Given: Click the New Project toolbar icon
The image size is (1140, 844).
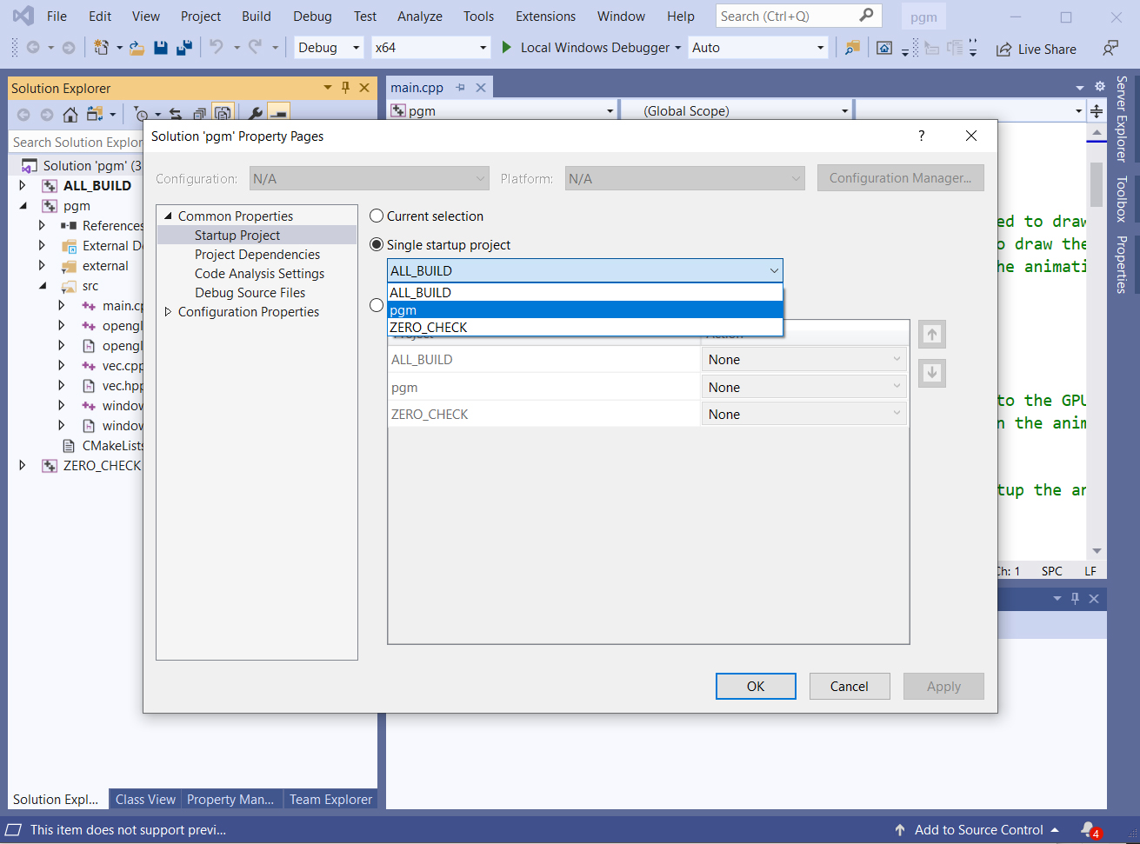Looking at the screenshot, I should (x=102, y=48).
